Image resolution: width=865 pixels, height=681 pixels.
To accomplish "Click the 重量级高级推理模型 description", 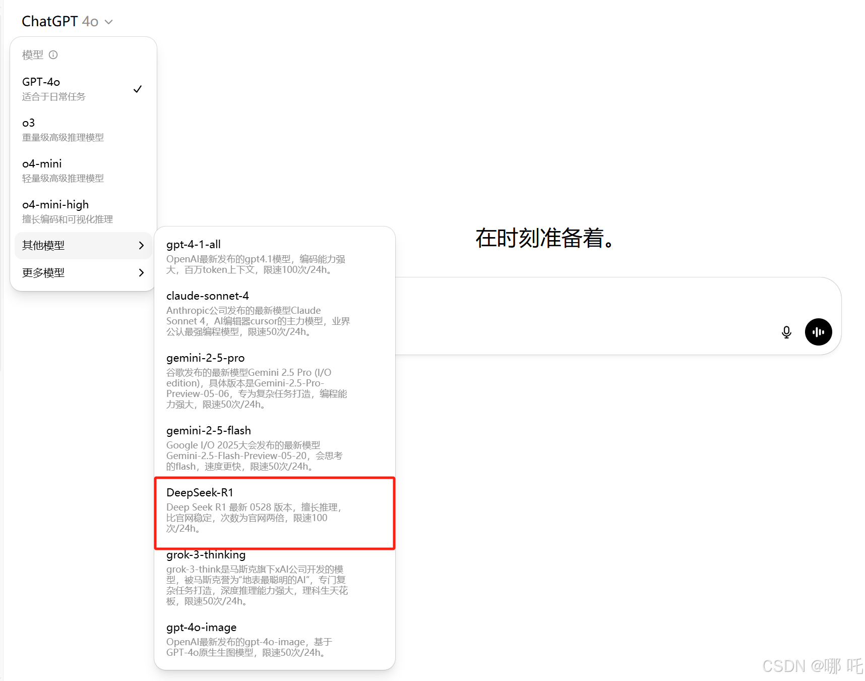I will click(x=63, y=137).
